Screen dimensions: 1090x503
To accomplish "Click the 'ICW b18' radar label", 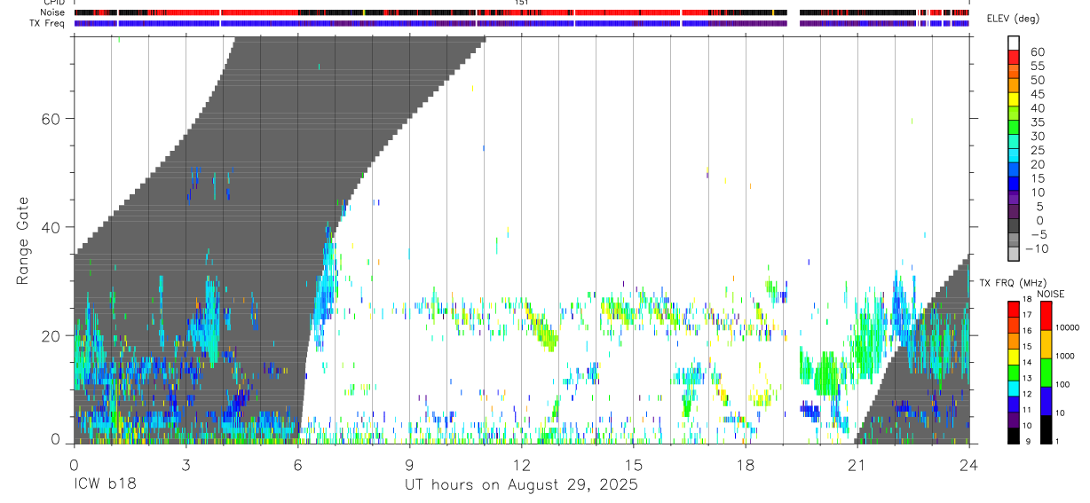I will 105,485.
